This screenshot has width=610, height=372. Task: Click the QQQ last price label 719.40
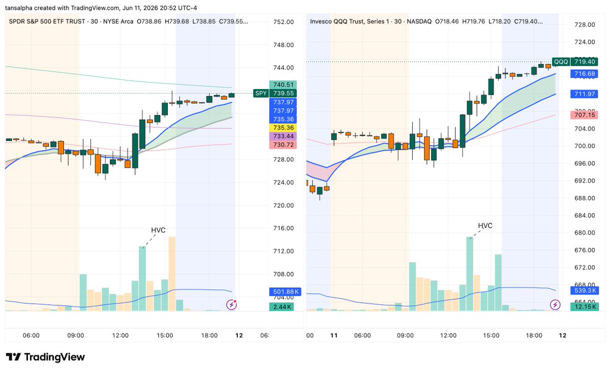tap(585, 62)
